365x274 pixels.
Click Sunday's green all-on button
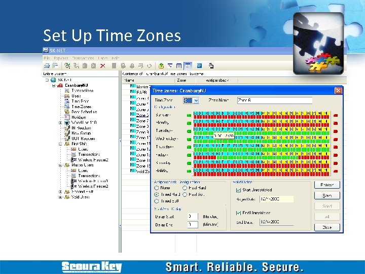tap(189, 115)
